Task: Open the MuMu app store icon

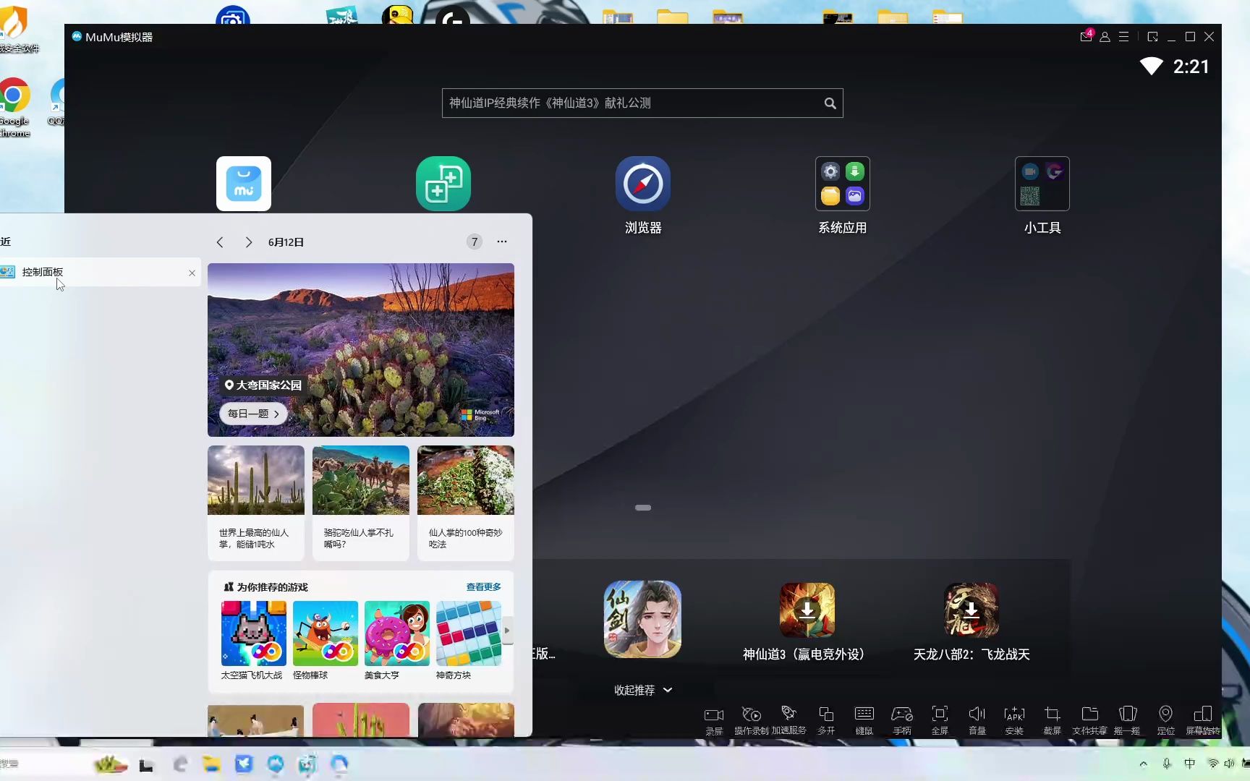Action: [244, 184]
